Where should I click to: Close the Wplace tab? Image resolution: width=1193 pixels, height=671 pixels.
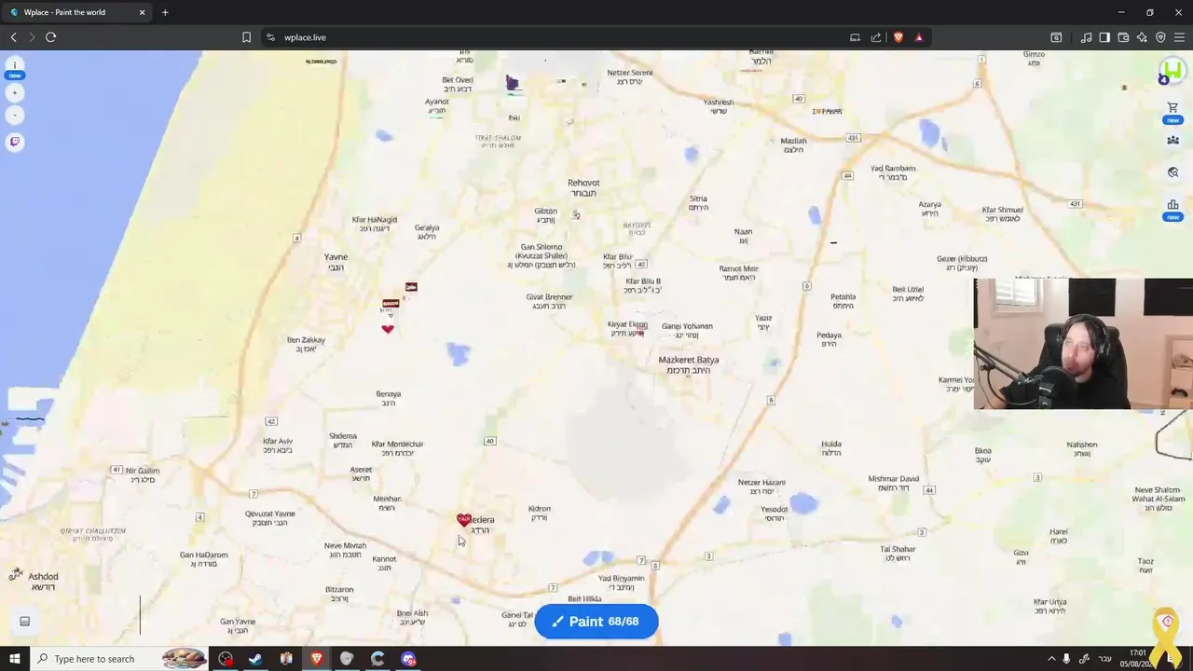[x=143, y=12]
